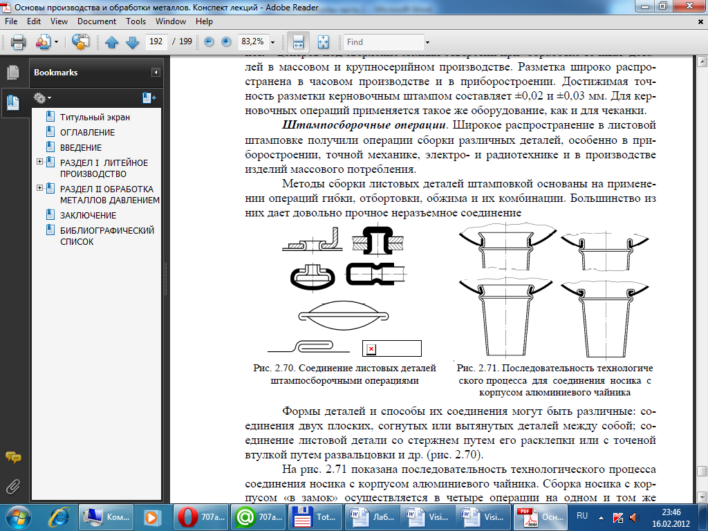Open the Help menu
708x531 pixels.
[x=204, y=21]
